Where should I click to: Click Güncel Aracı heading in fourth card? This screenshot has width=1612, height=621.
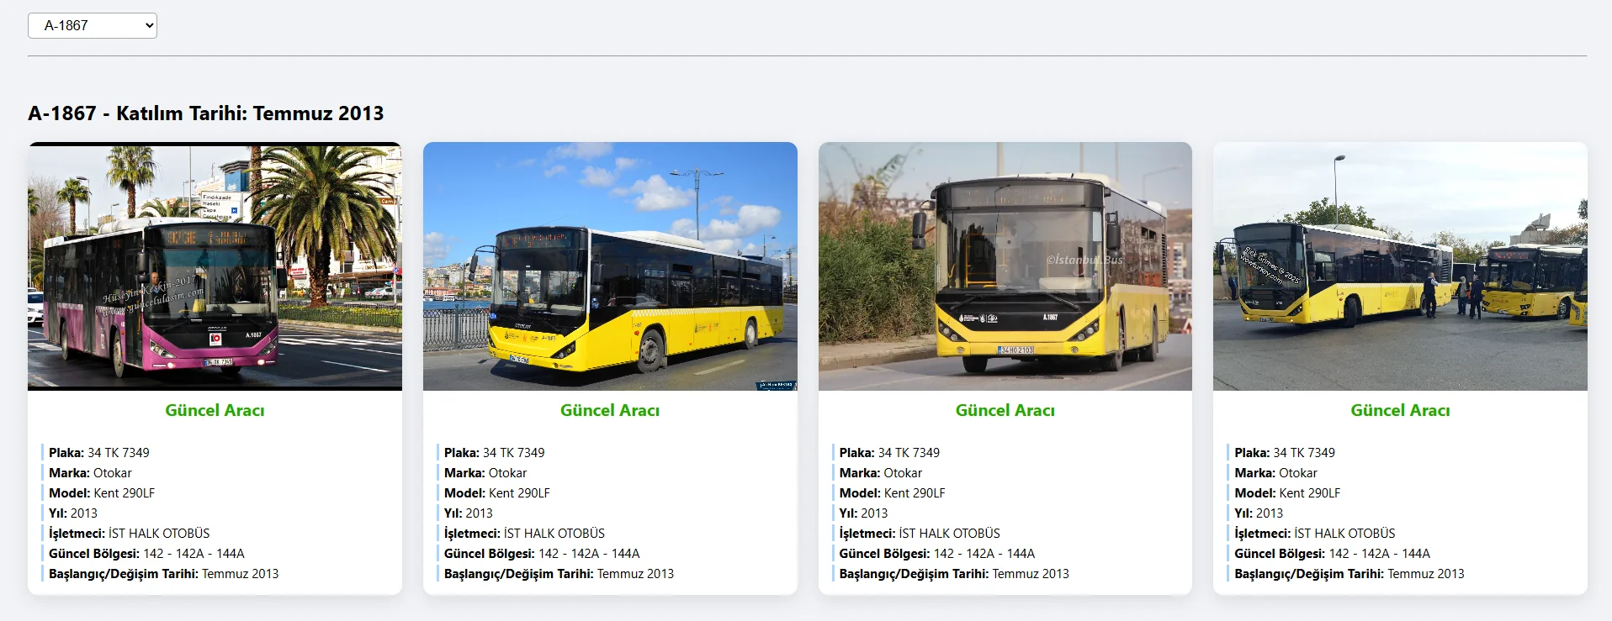click(1400, 410)
